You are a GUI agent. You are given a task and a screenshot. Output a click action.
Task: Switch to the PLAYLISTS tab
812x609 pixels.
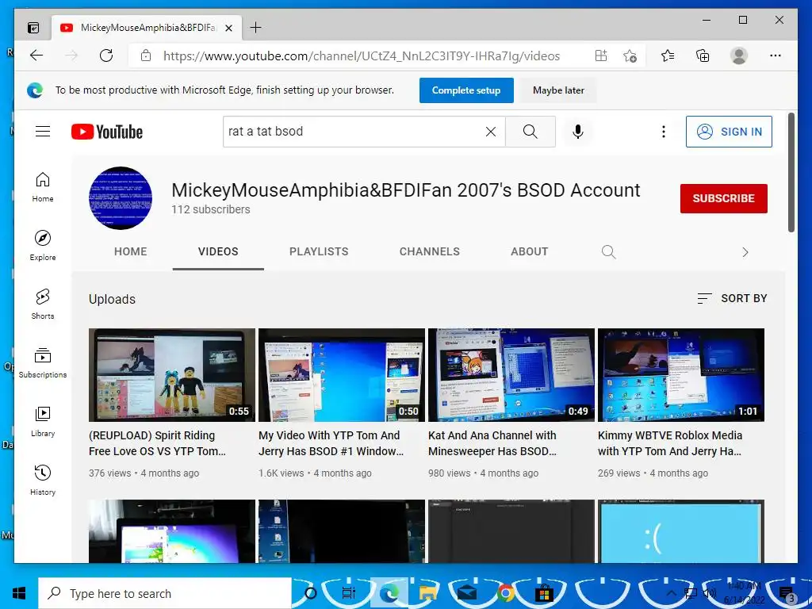[x=319, y=251]
